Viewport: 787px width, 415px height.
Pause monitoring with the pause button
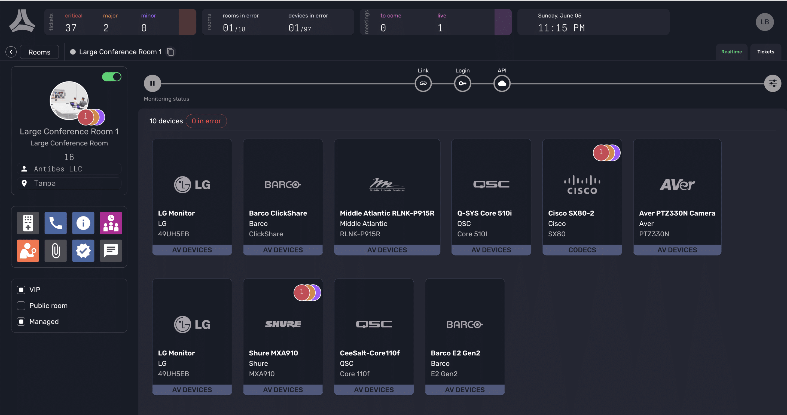click(x=152, y=83)
